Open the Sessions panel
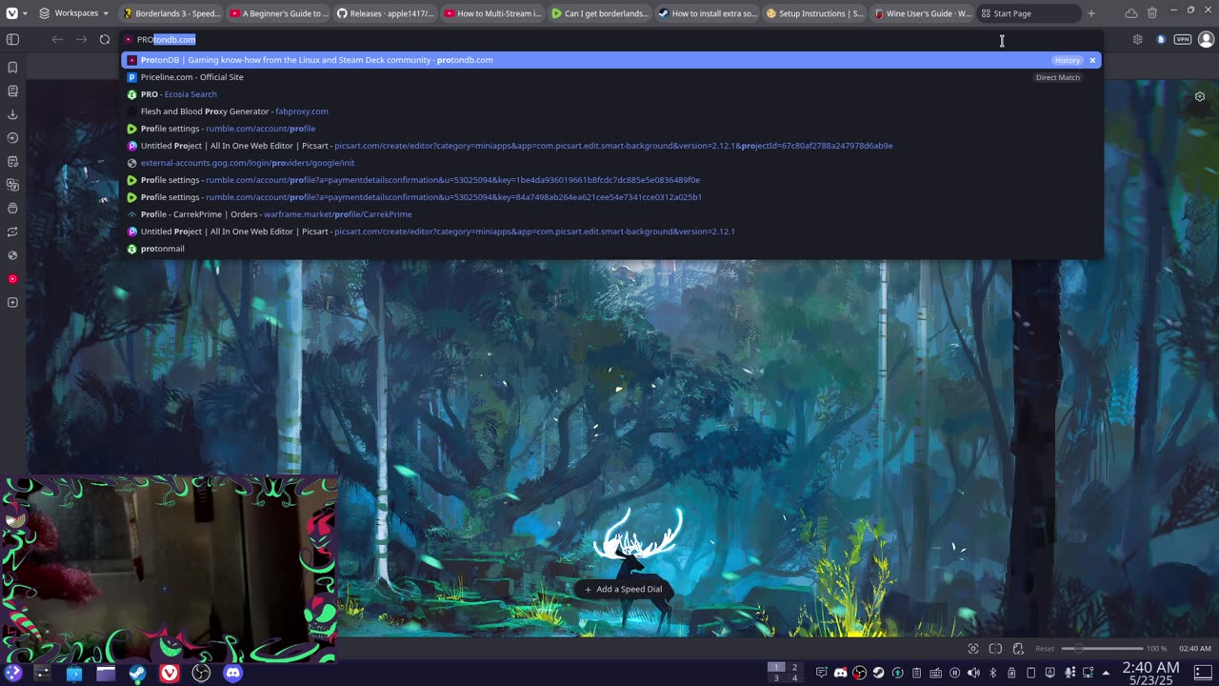 pos(12,232)
